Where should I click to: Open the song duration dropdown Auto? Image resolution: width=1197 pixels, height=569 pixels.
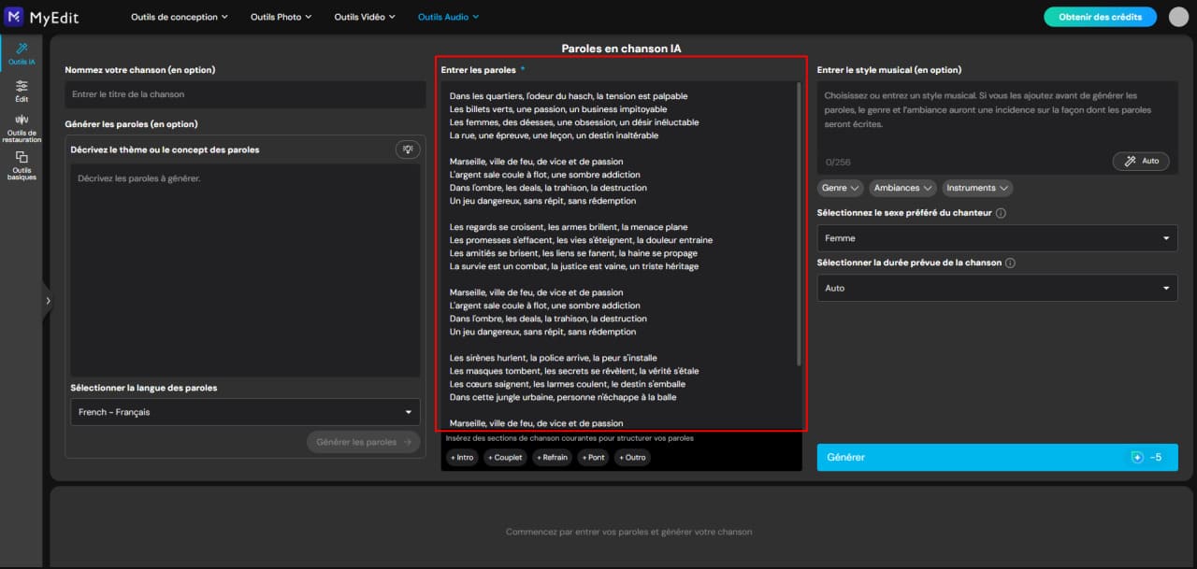(x=997, y=288)
